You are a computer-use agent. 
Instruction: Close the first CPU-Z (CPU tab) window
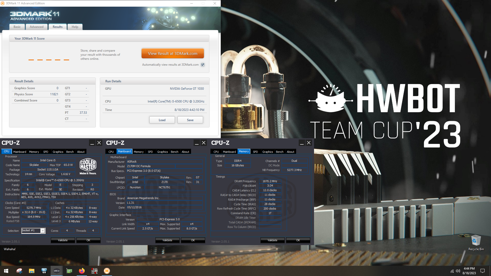click(99, 143)
